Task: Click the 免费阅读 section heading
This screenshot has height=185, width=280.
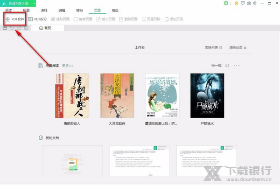Action: tap(52, 66)
